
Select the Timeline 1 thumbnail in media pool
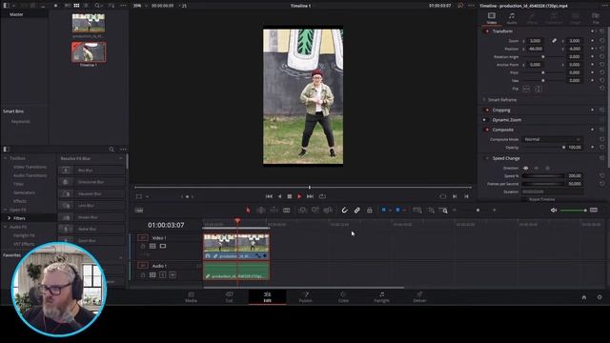pos(89,52)
